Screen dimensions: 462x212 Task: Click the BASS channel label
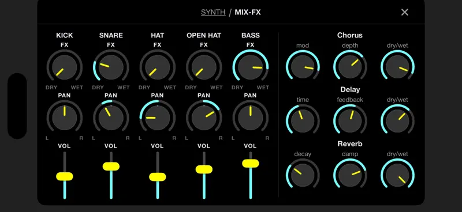click(251, 35)
